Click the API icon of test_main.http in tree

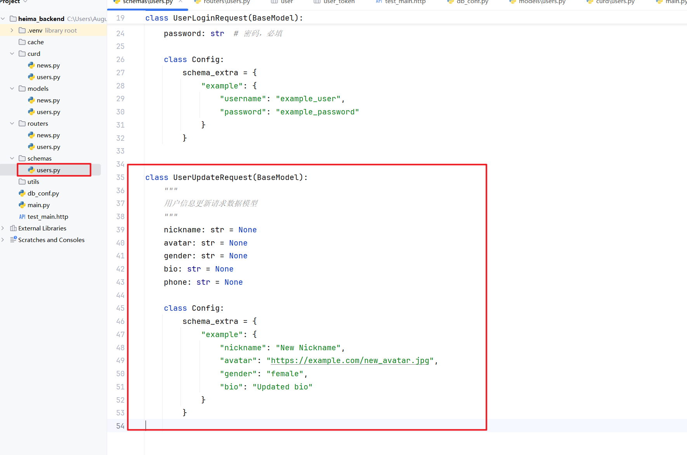[22, 216]
